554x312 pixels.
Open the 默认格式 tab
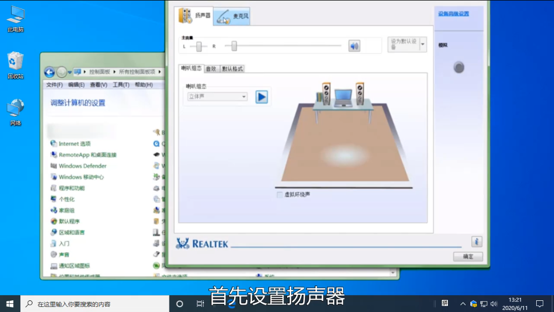coord(232,68)
